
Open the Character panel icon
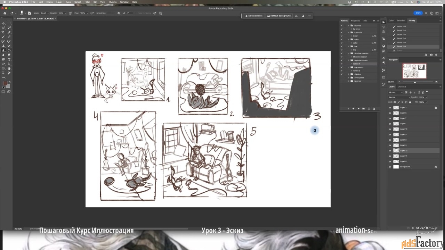[383, 58]
